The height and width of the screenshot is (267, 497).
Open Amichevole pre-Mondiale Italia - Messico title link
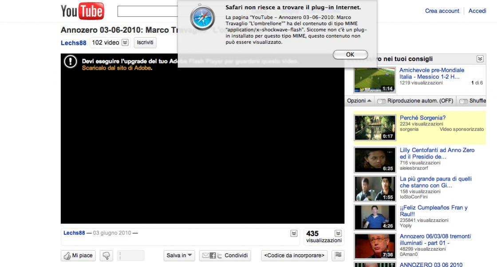431,74
